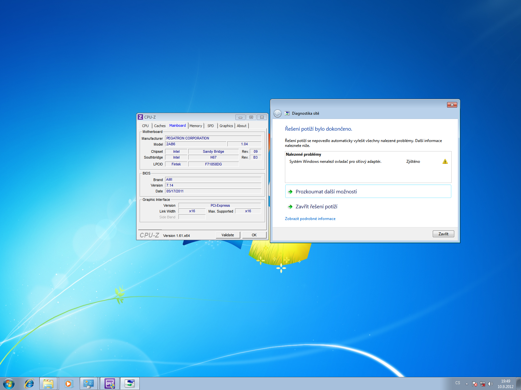Click the Diagnostika sítě title icon
This screenshot has height=390, width=521.
(287, 113)
